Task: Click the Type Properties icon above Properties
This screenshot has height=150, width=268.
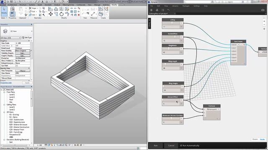Action: click(12, 9)
